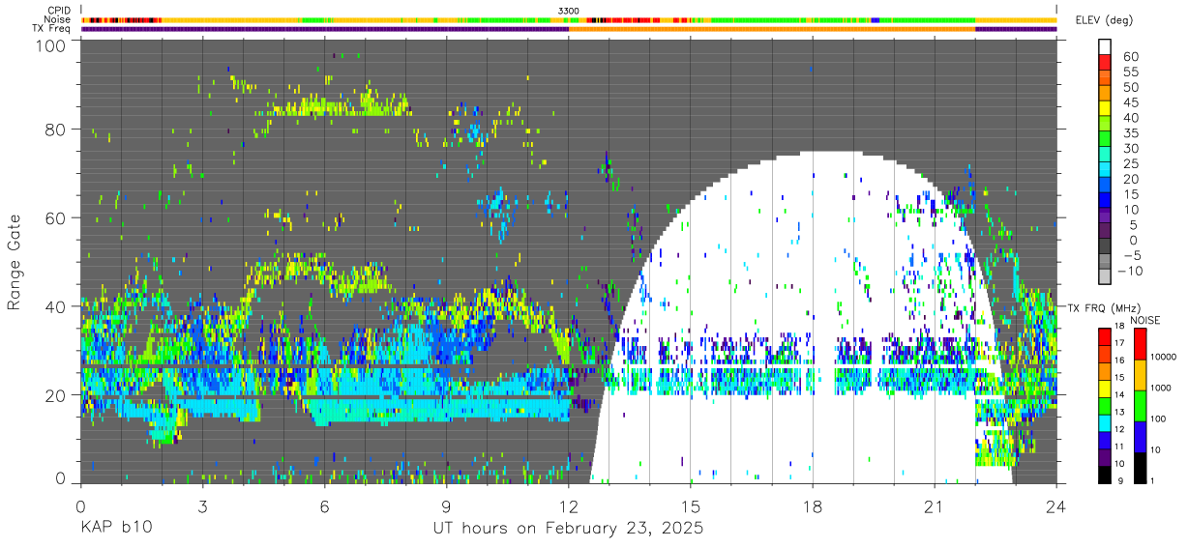The height and width of the screenshot is (548, 1188).
Task: Click the 1 label on NOISE legend
Action: coord(1151,482)
